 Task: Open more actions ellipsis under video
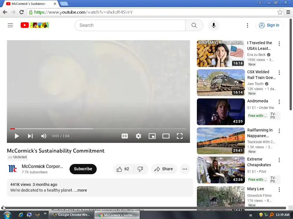coord(185,169)
